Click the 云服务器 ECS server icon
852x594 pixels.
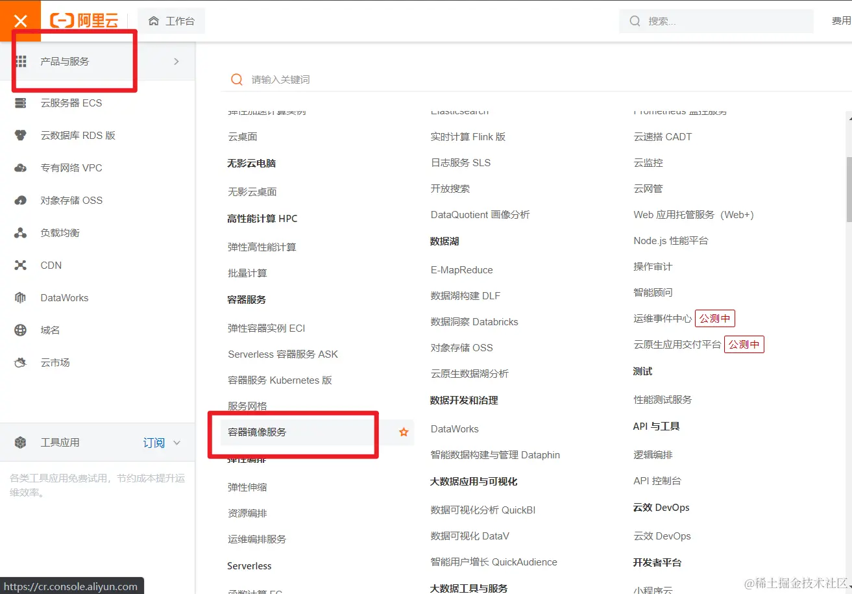(x=21, y=103)
